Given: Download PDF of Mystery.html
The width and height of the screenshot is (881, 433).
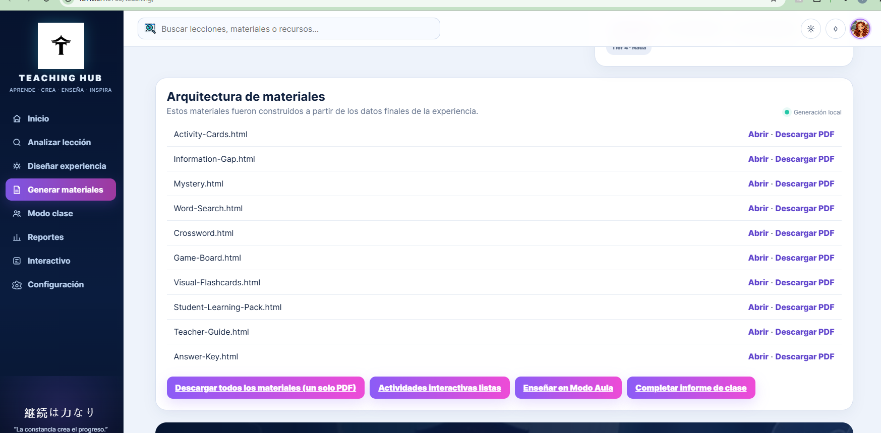Looking at the screenshot, I should click(x=805, y=183).
